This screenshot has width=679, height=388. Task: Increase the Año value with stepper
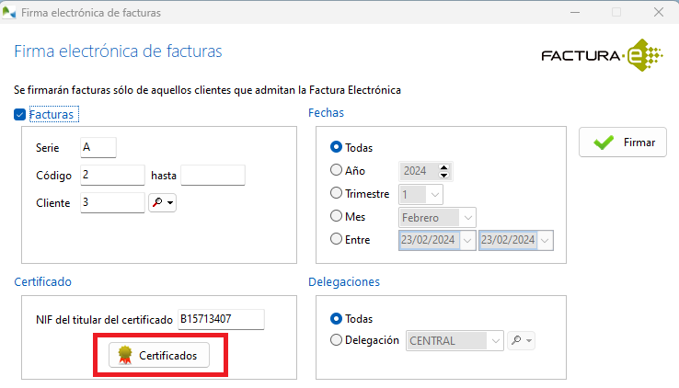tap(443, 166)
